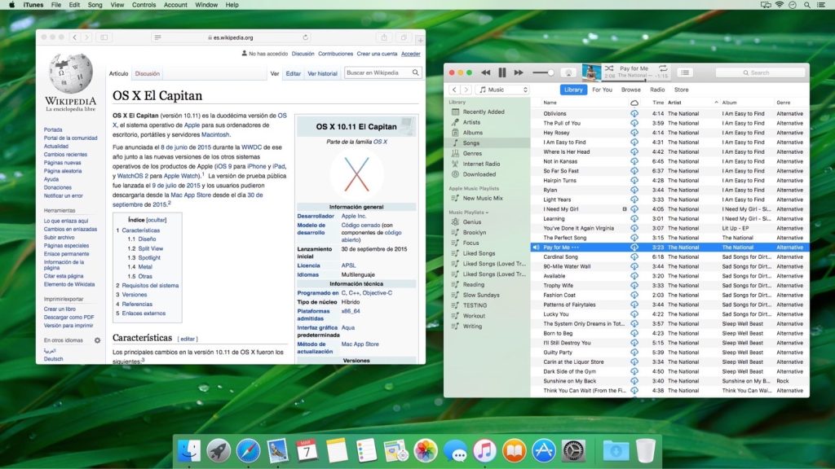Open Photos from the Dock
835x469 pixels.
(x=426, y=450)
